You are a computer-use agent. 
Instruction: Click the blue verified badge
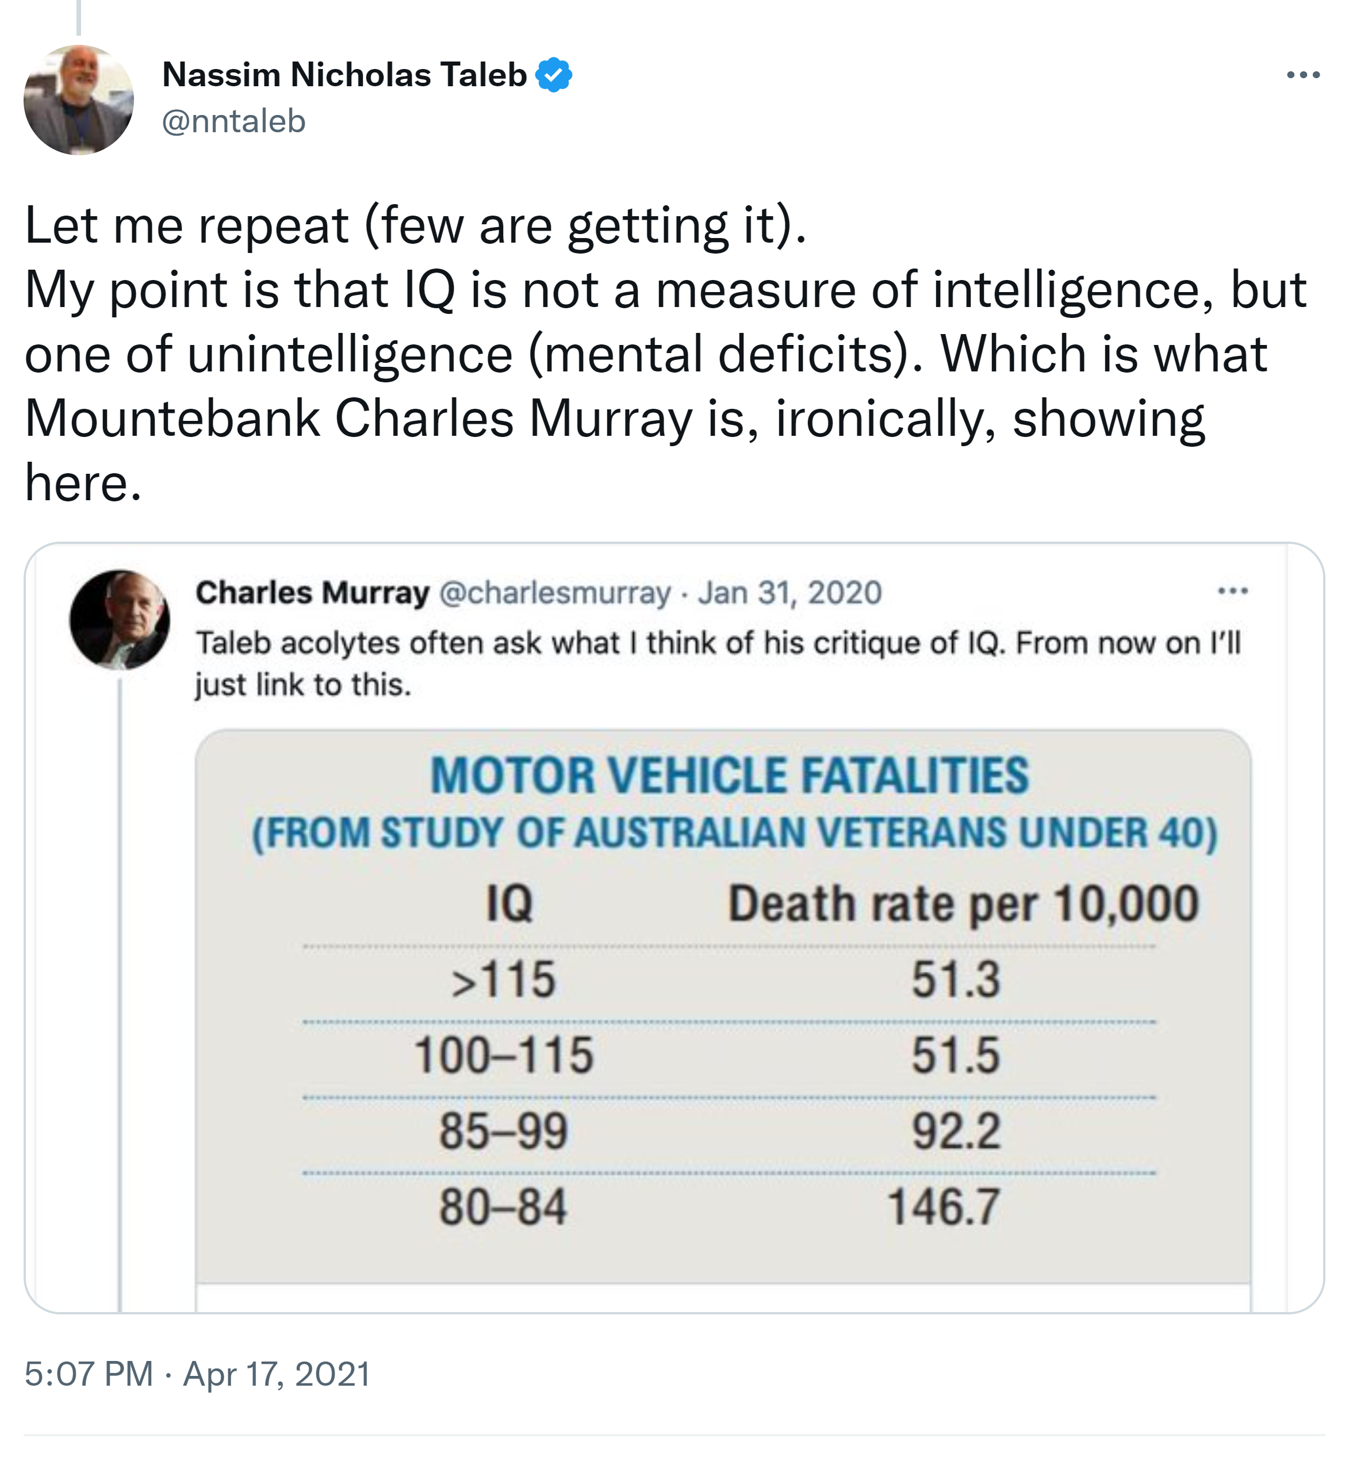(x=554, y=75)
